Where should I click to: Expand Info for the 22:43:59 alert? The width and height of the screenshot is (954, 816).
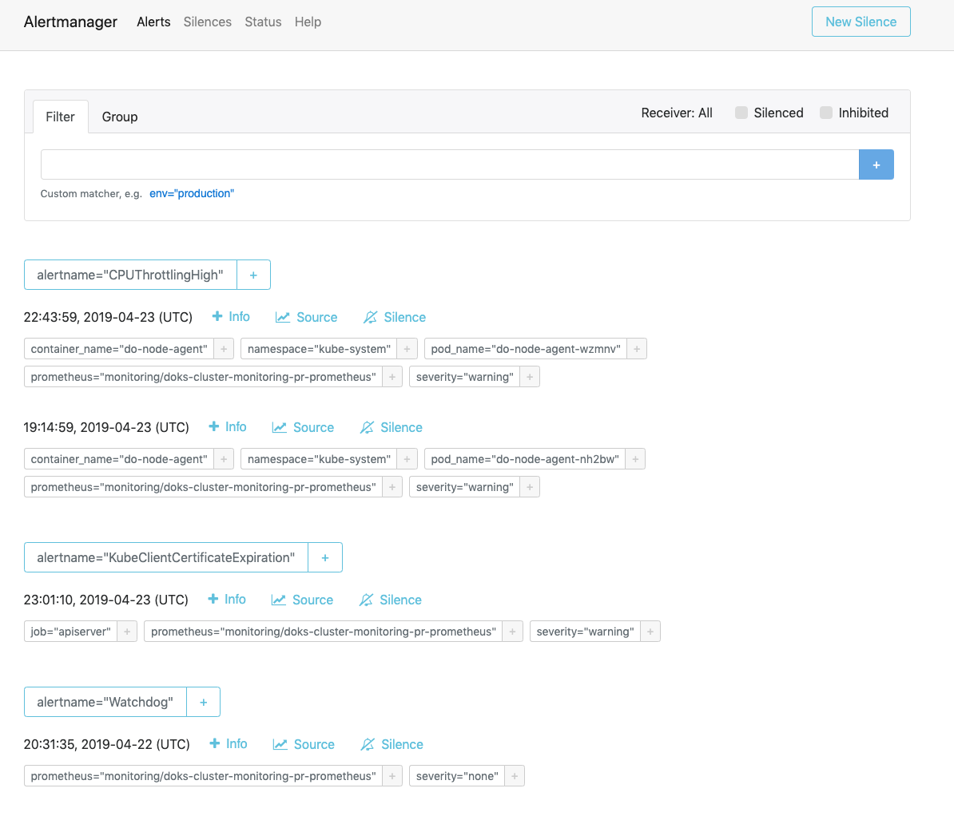point(231,317)
